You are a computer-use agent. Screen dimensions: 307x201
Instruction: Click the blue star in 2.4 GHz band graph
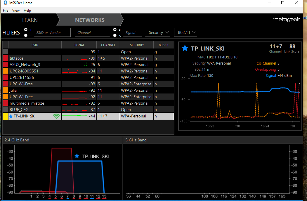pyautogui.click(x=77, y=156)
